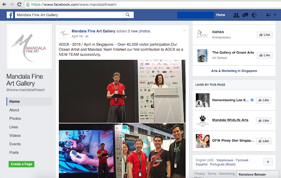The width and height of the screenshot is (281, 178).
Task: Open notifications globe icon
Action: click(254, 15)
